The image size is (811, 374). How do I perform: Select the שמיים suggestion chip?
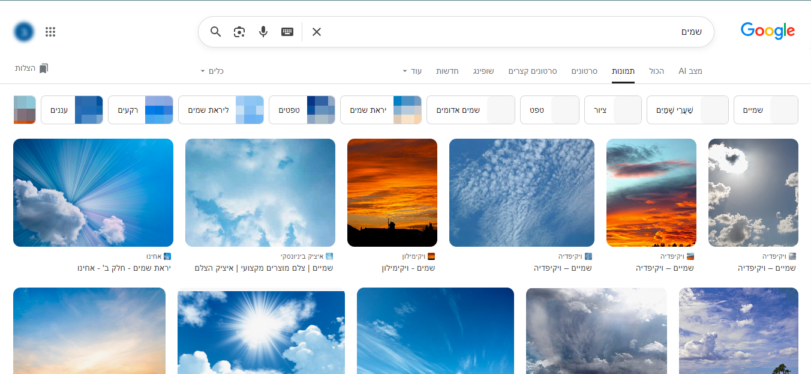(x=766, y=110)
